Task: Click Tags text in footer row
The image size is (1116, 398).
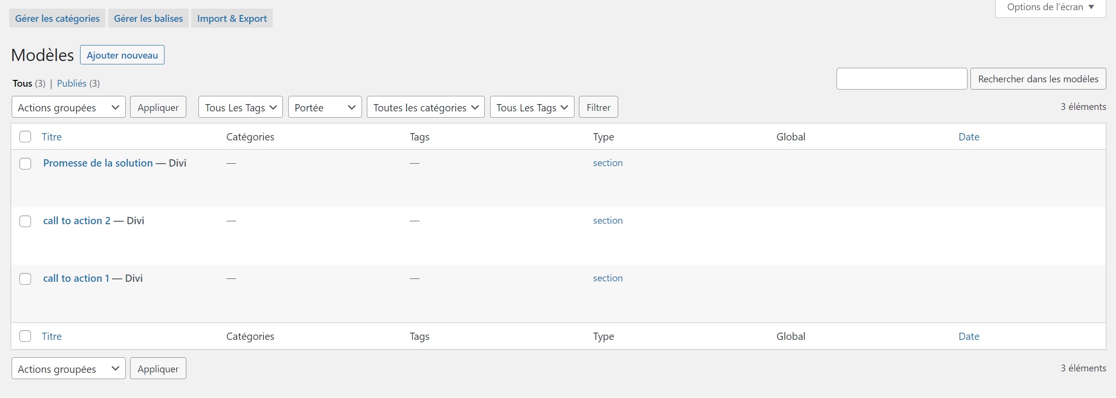Action: pos(419,337)
